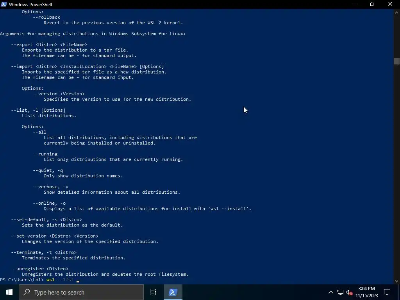Open Task View from the taskbar

pyautogui.click(x=153, y=292)
